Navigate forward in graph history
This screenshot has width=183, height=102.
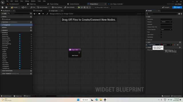point(43,14)
